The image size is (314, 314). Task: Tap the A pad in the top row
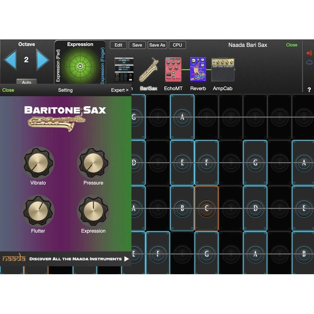point(182,117)
